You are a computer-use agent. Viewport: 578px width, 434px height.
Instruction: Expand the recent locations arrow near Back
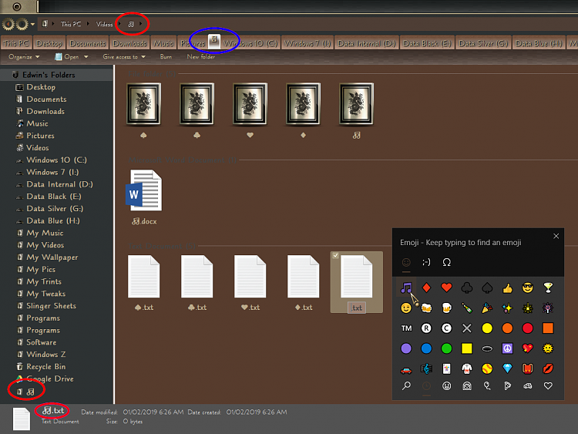(33, 25)
